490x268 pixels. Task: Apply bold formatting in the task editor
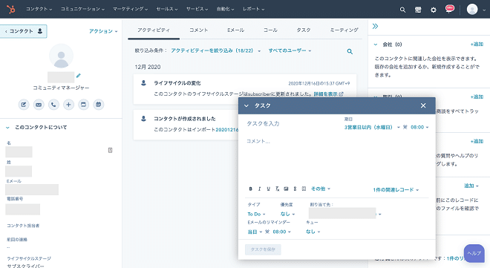tap(250, 189)
